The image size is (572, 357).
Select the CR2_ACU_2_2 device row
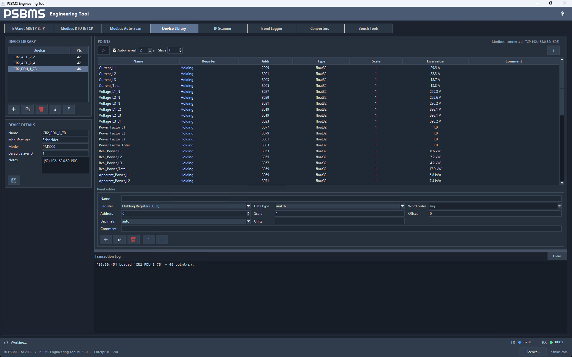[x=48, y=57]
